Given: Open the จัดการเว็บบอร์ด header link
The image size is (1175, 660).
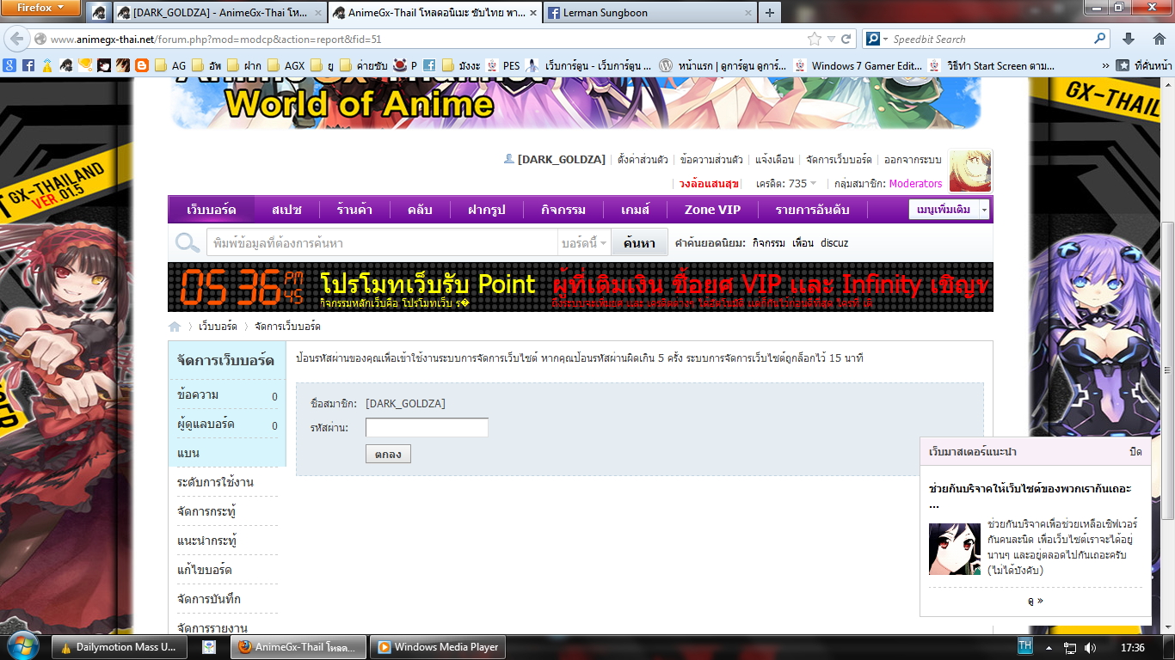Looking at the screenshot, I should (x=839, y=160).
